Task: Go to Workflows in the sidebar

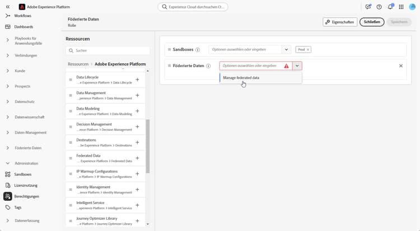Action: click(23, 16)
